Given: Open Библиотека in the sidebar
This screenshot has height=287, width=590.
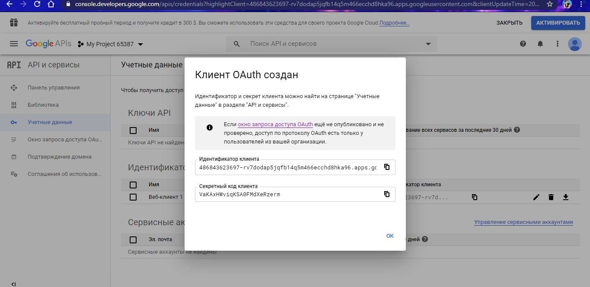Looking at the screenshot, I should (43, 105).
